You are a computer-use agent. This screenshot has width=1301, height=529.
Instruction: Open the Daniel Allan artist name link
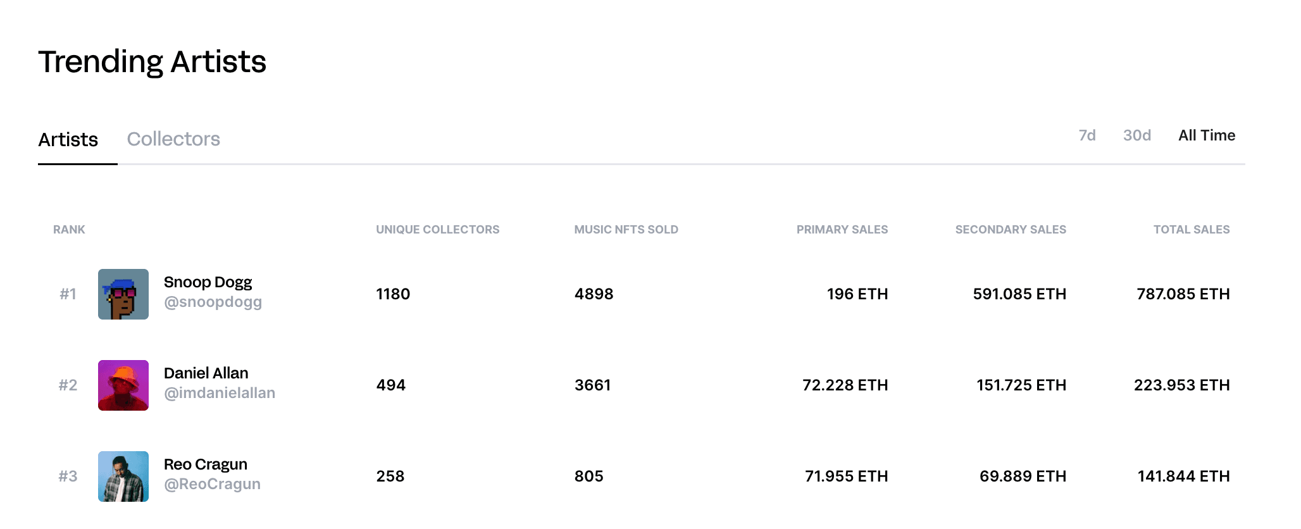(206, 373)
